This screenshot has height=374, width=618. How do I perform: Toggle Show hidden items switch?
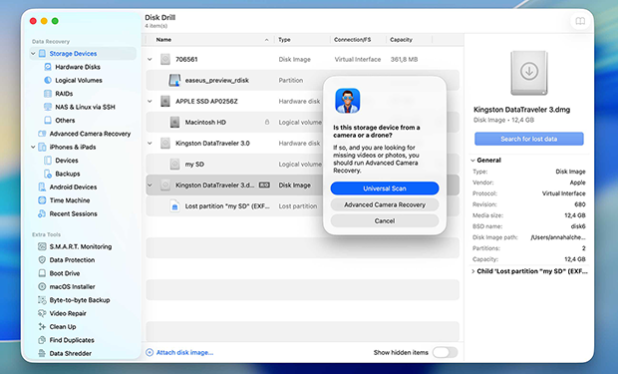(445, 352)
